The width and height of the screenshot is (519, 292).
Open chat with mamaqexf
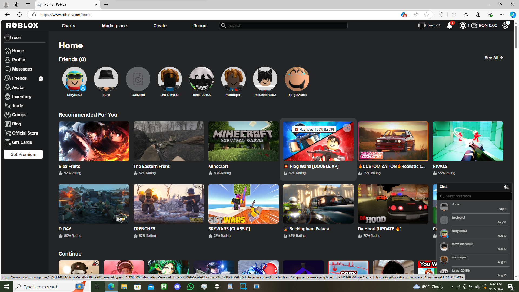473,260
